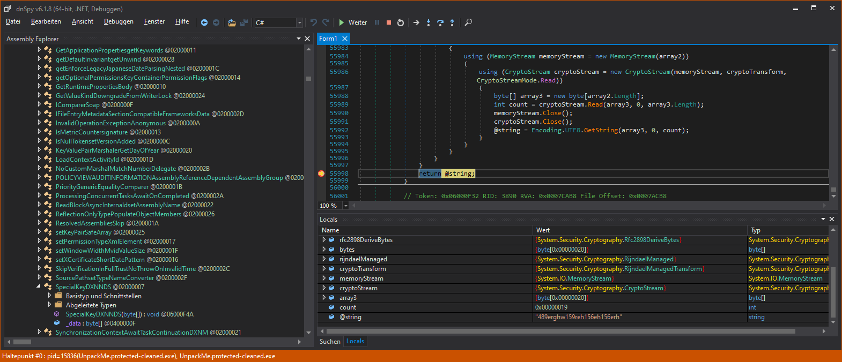Stop debugging with the red square
Screen dimensions: 842x362
(389, 22)
